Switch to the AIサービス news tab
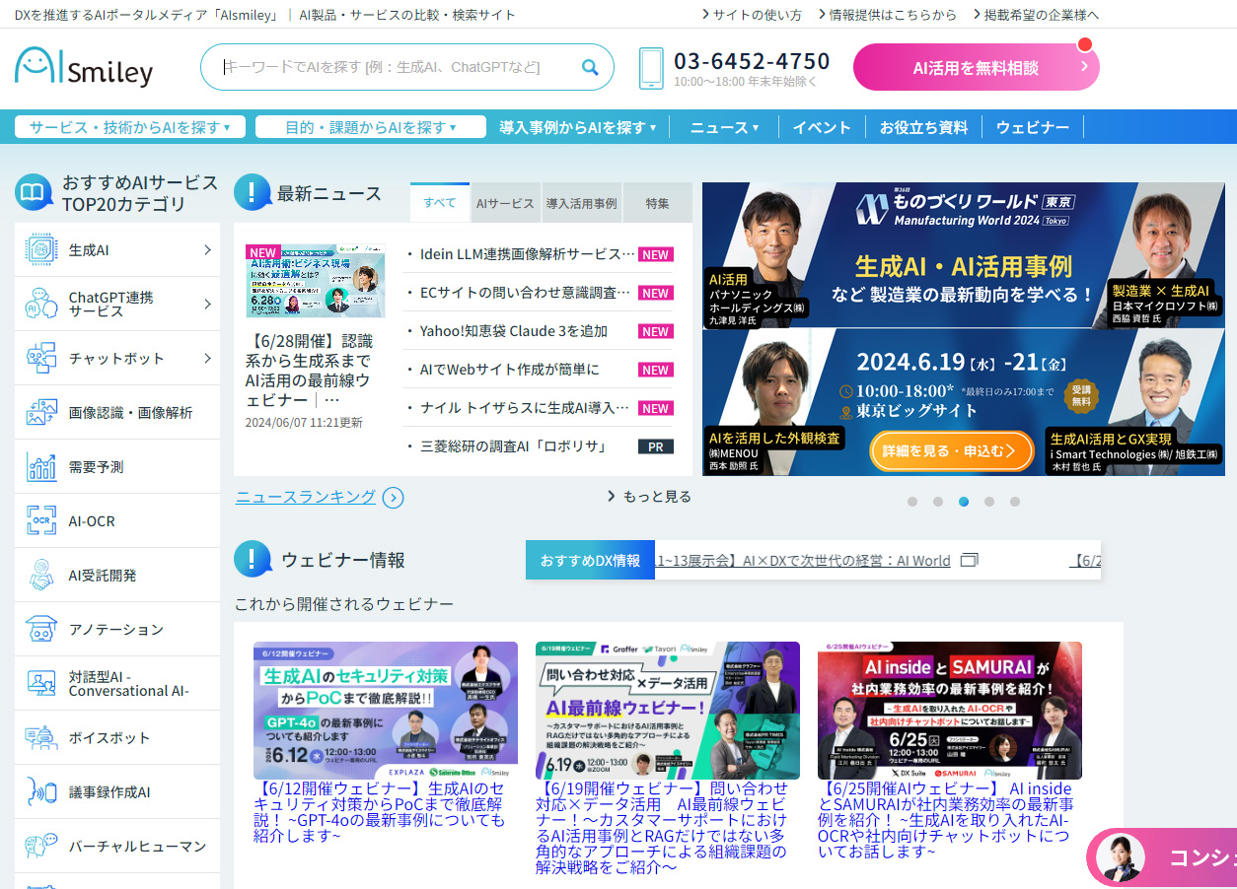 pos(505,203)
